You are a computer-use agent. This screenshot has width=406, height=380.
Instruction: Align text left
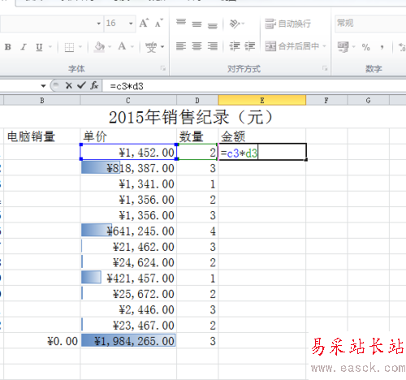pos(181,46)
